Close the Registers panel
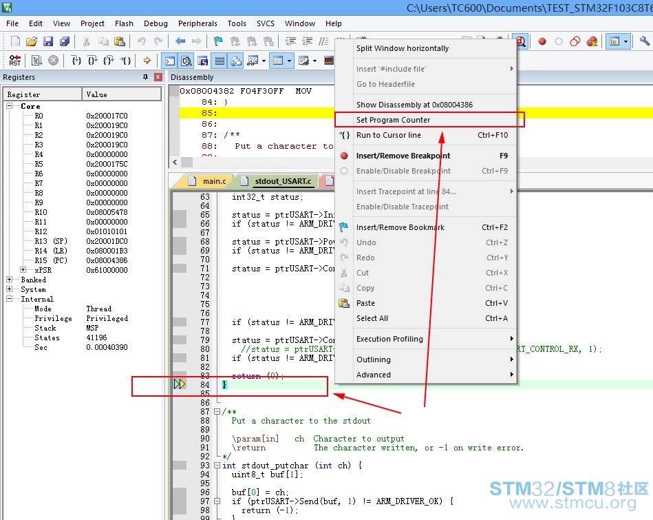 158,77
